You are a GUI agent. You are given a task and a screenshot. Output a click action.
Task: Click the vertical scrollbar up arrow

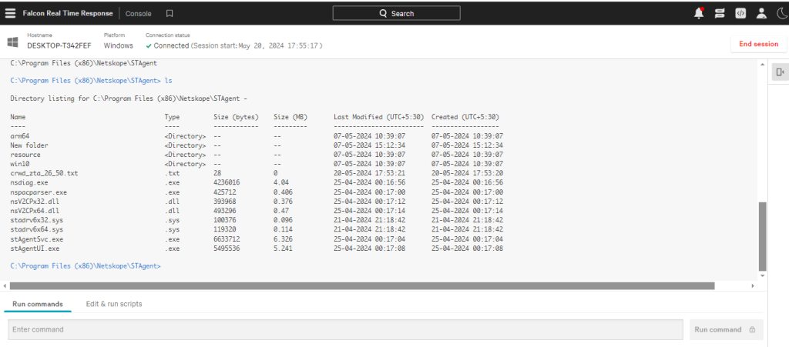763,63
